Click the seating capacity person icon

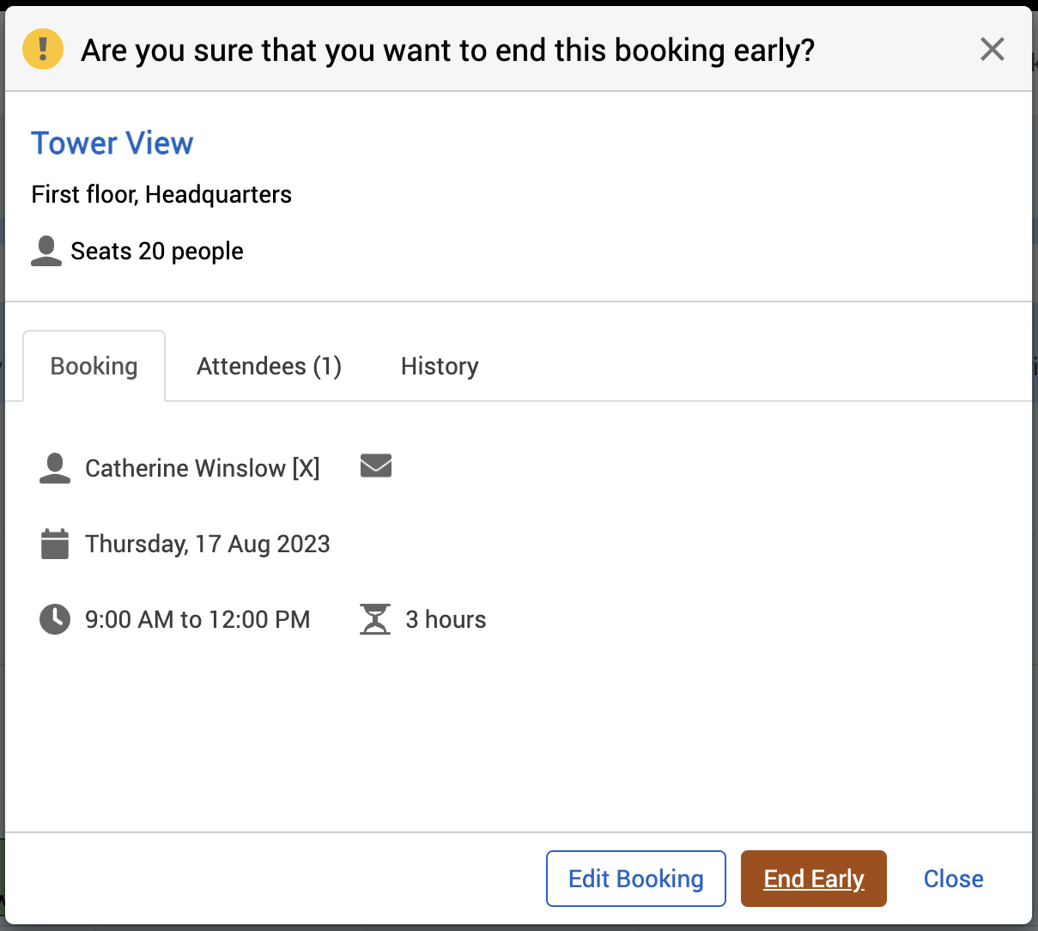[x=46, y=251]
